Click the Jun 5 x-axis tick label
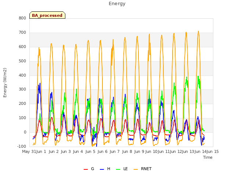Viewport: 235px width, 176px height. 90,151
